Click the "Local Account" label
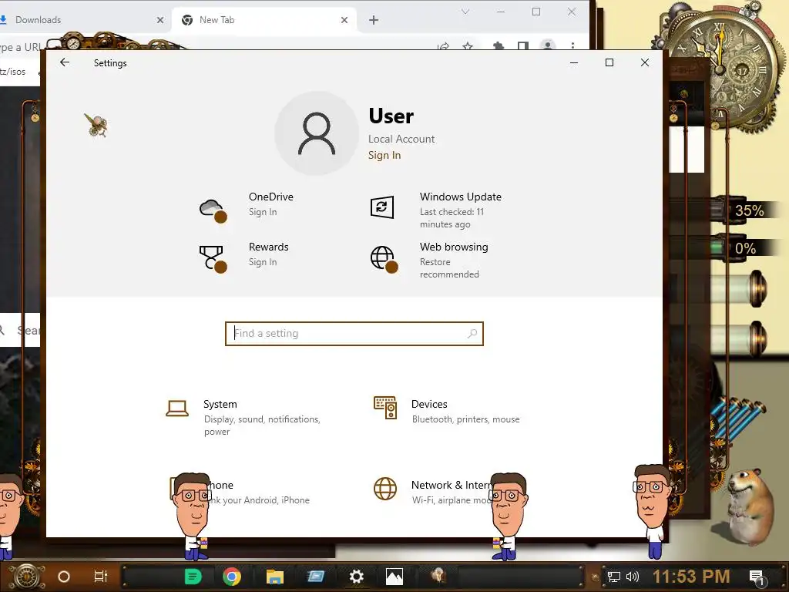 point(401,139)
